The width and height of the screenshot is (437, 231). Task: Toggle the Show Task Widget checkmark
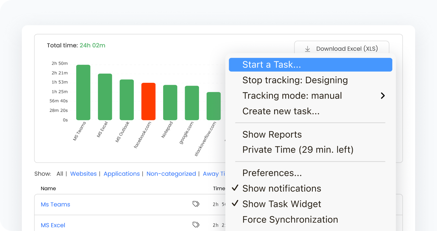click(235, 203)
